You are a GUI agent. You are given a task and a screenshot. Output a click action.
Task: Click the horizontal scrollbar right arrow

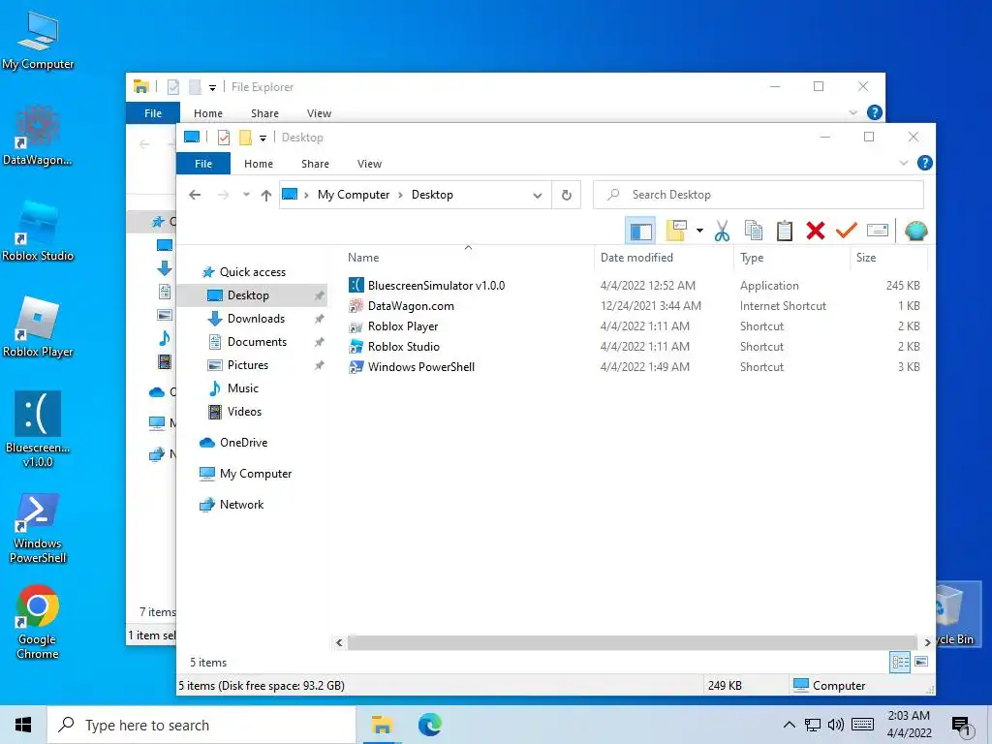pyautogui.click(x=927, y=643)
